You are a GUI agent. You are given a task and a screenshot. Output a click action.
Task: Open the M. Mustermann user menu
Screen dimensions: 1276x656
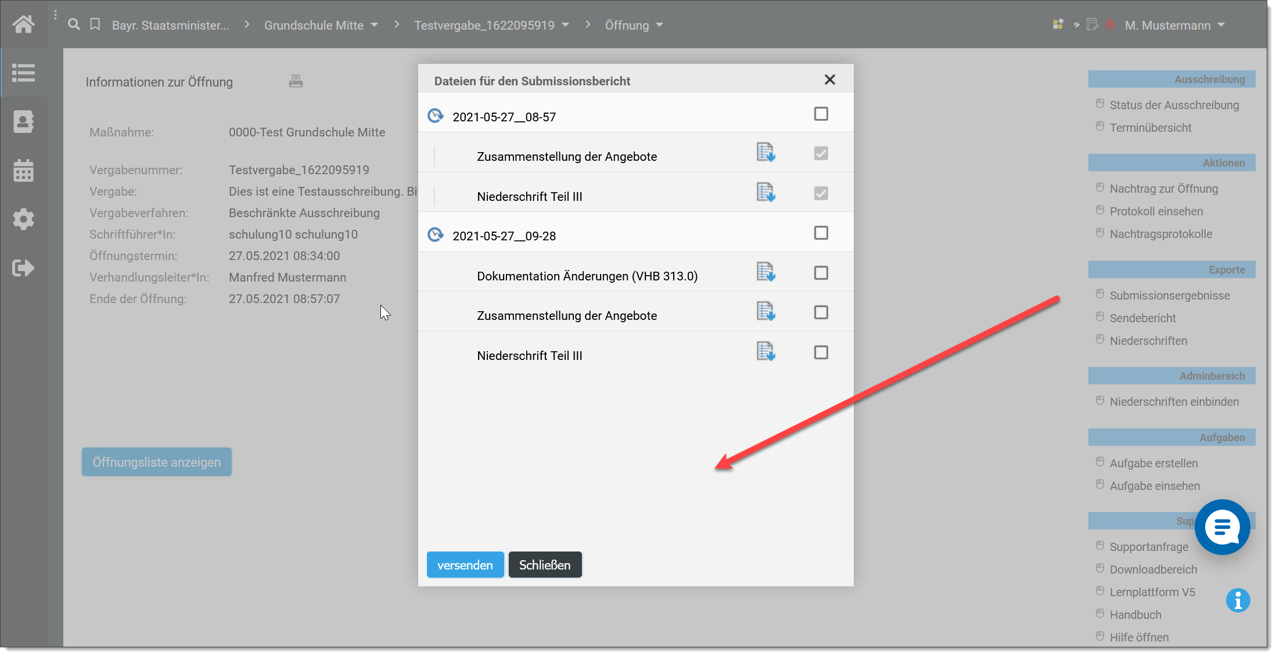pyautogui.click(x=1175, y=25)
